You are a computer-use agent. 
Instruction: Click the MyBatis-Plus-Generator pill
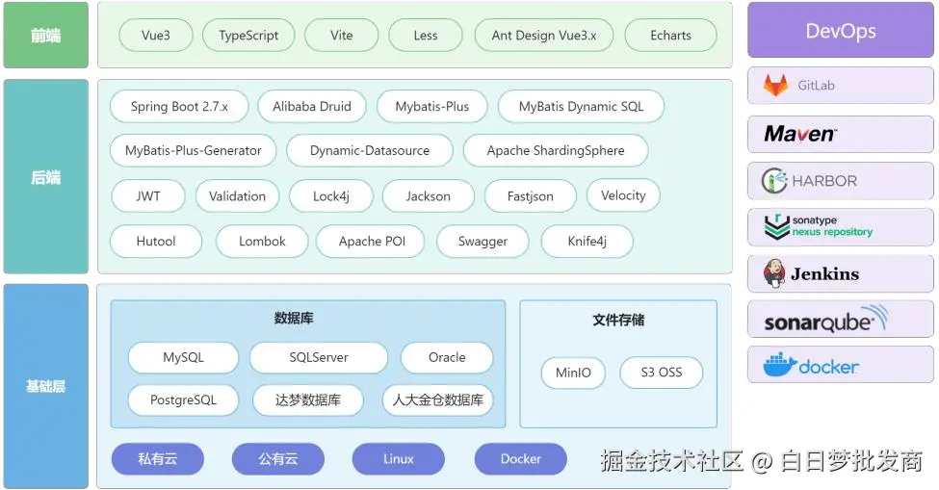coord(193,151)
